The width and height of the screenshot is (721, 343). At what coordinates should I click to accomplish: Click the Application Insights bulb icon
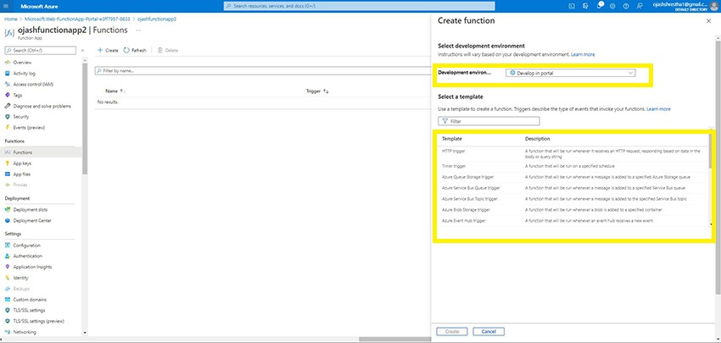click(x=8, y=268)
